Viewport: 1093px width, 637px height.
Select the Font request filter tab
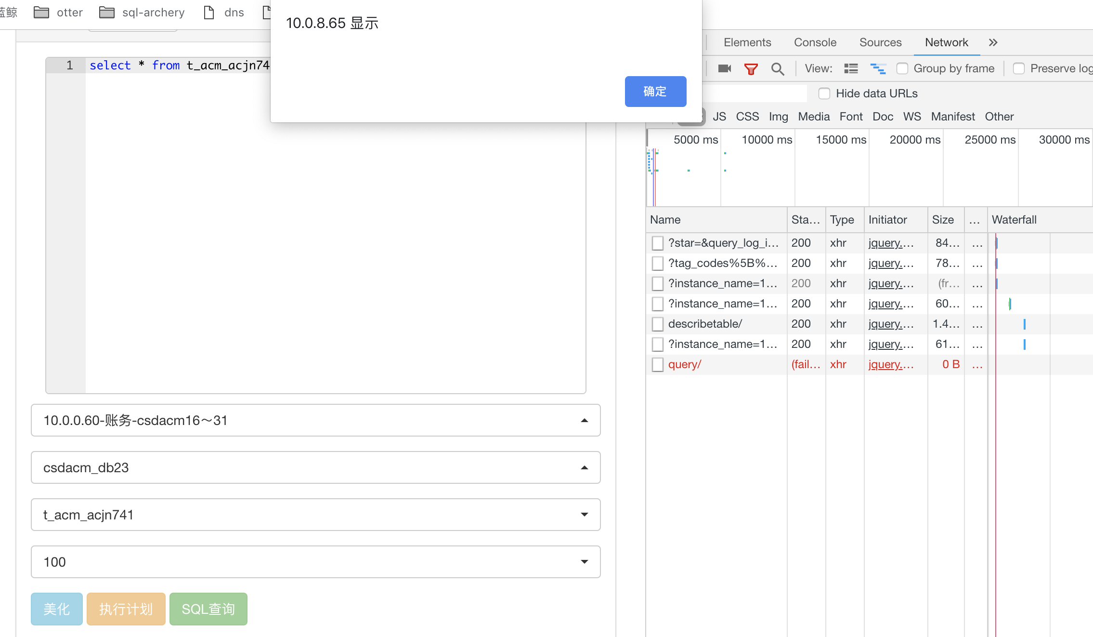point(851,116)
